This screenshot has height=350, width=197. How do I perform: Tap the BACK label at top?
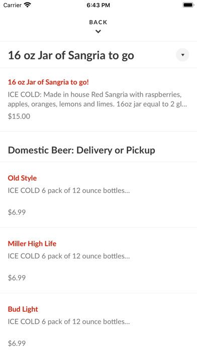pyautogui.click(x=98, y=22)
